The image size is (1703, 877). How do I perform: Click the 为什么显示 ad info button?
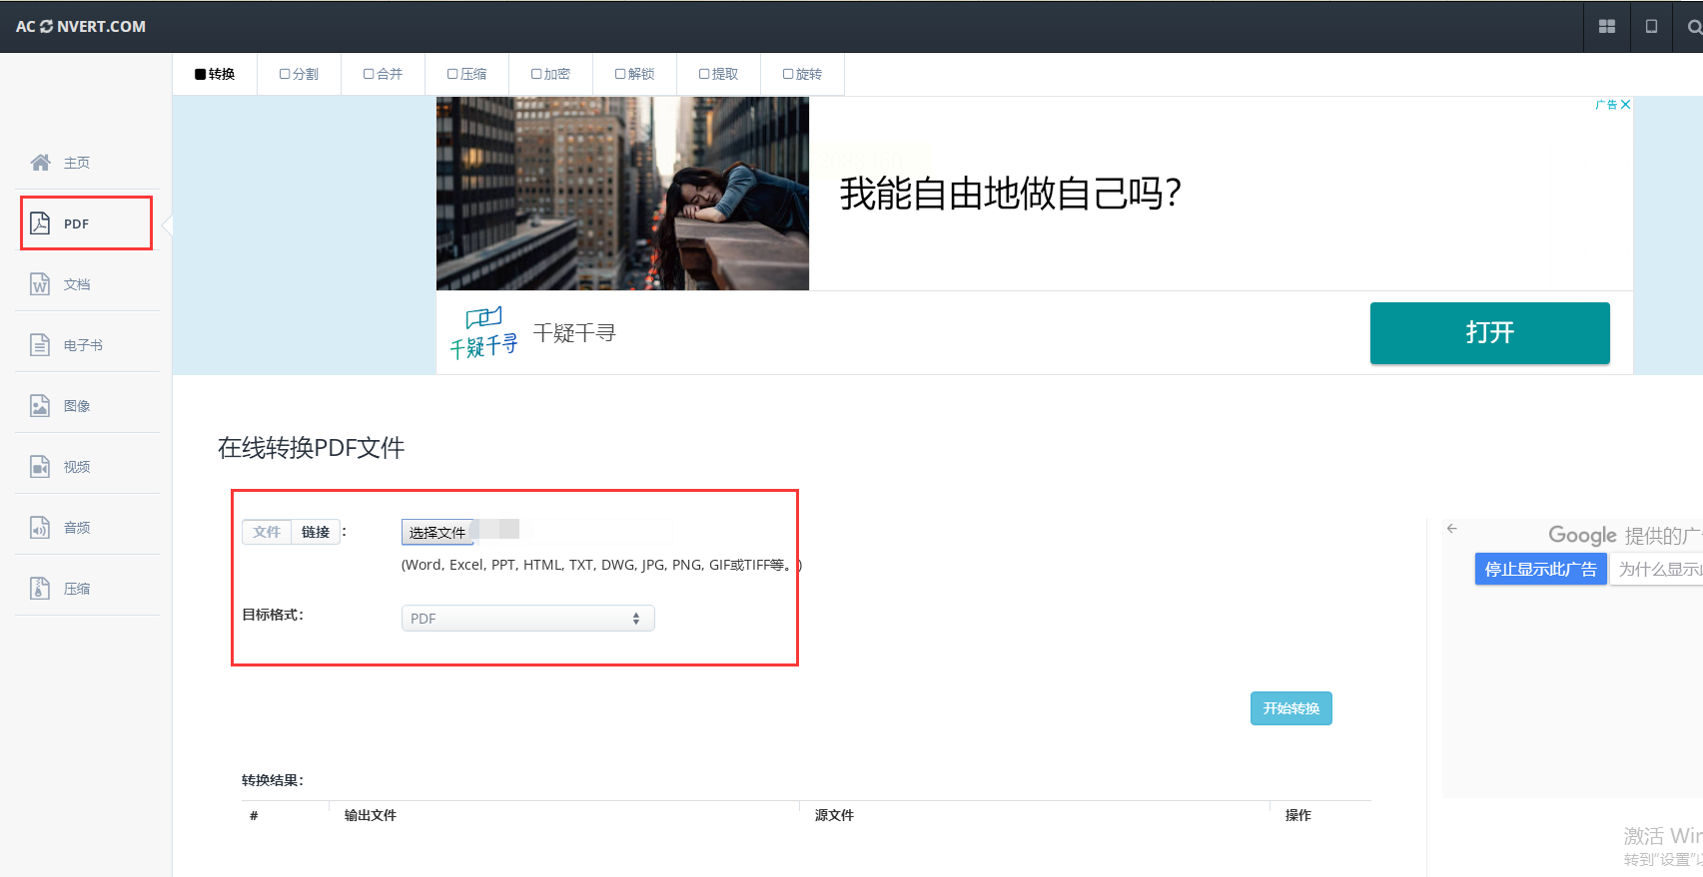1657,569
